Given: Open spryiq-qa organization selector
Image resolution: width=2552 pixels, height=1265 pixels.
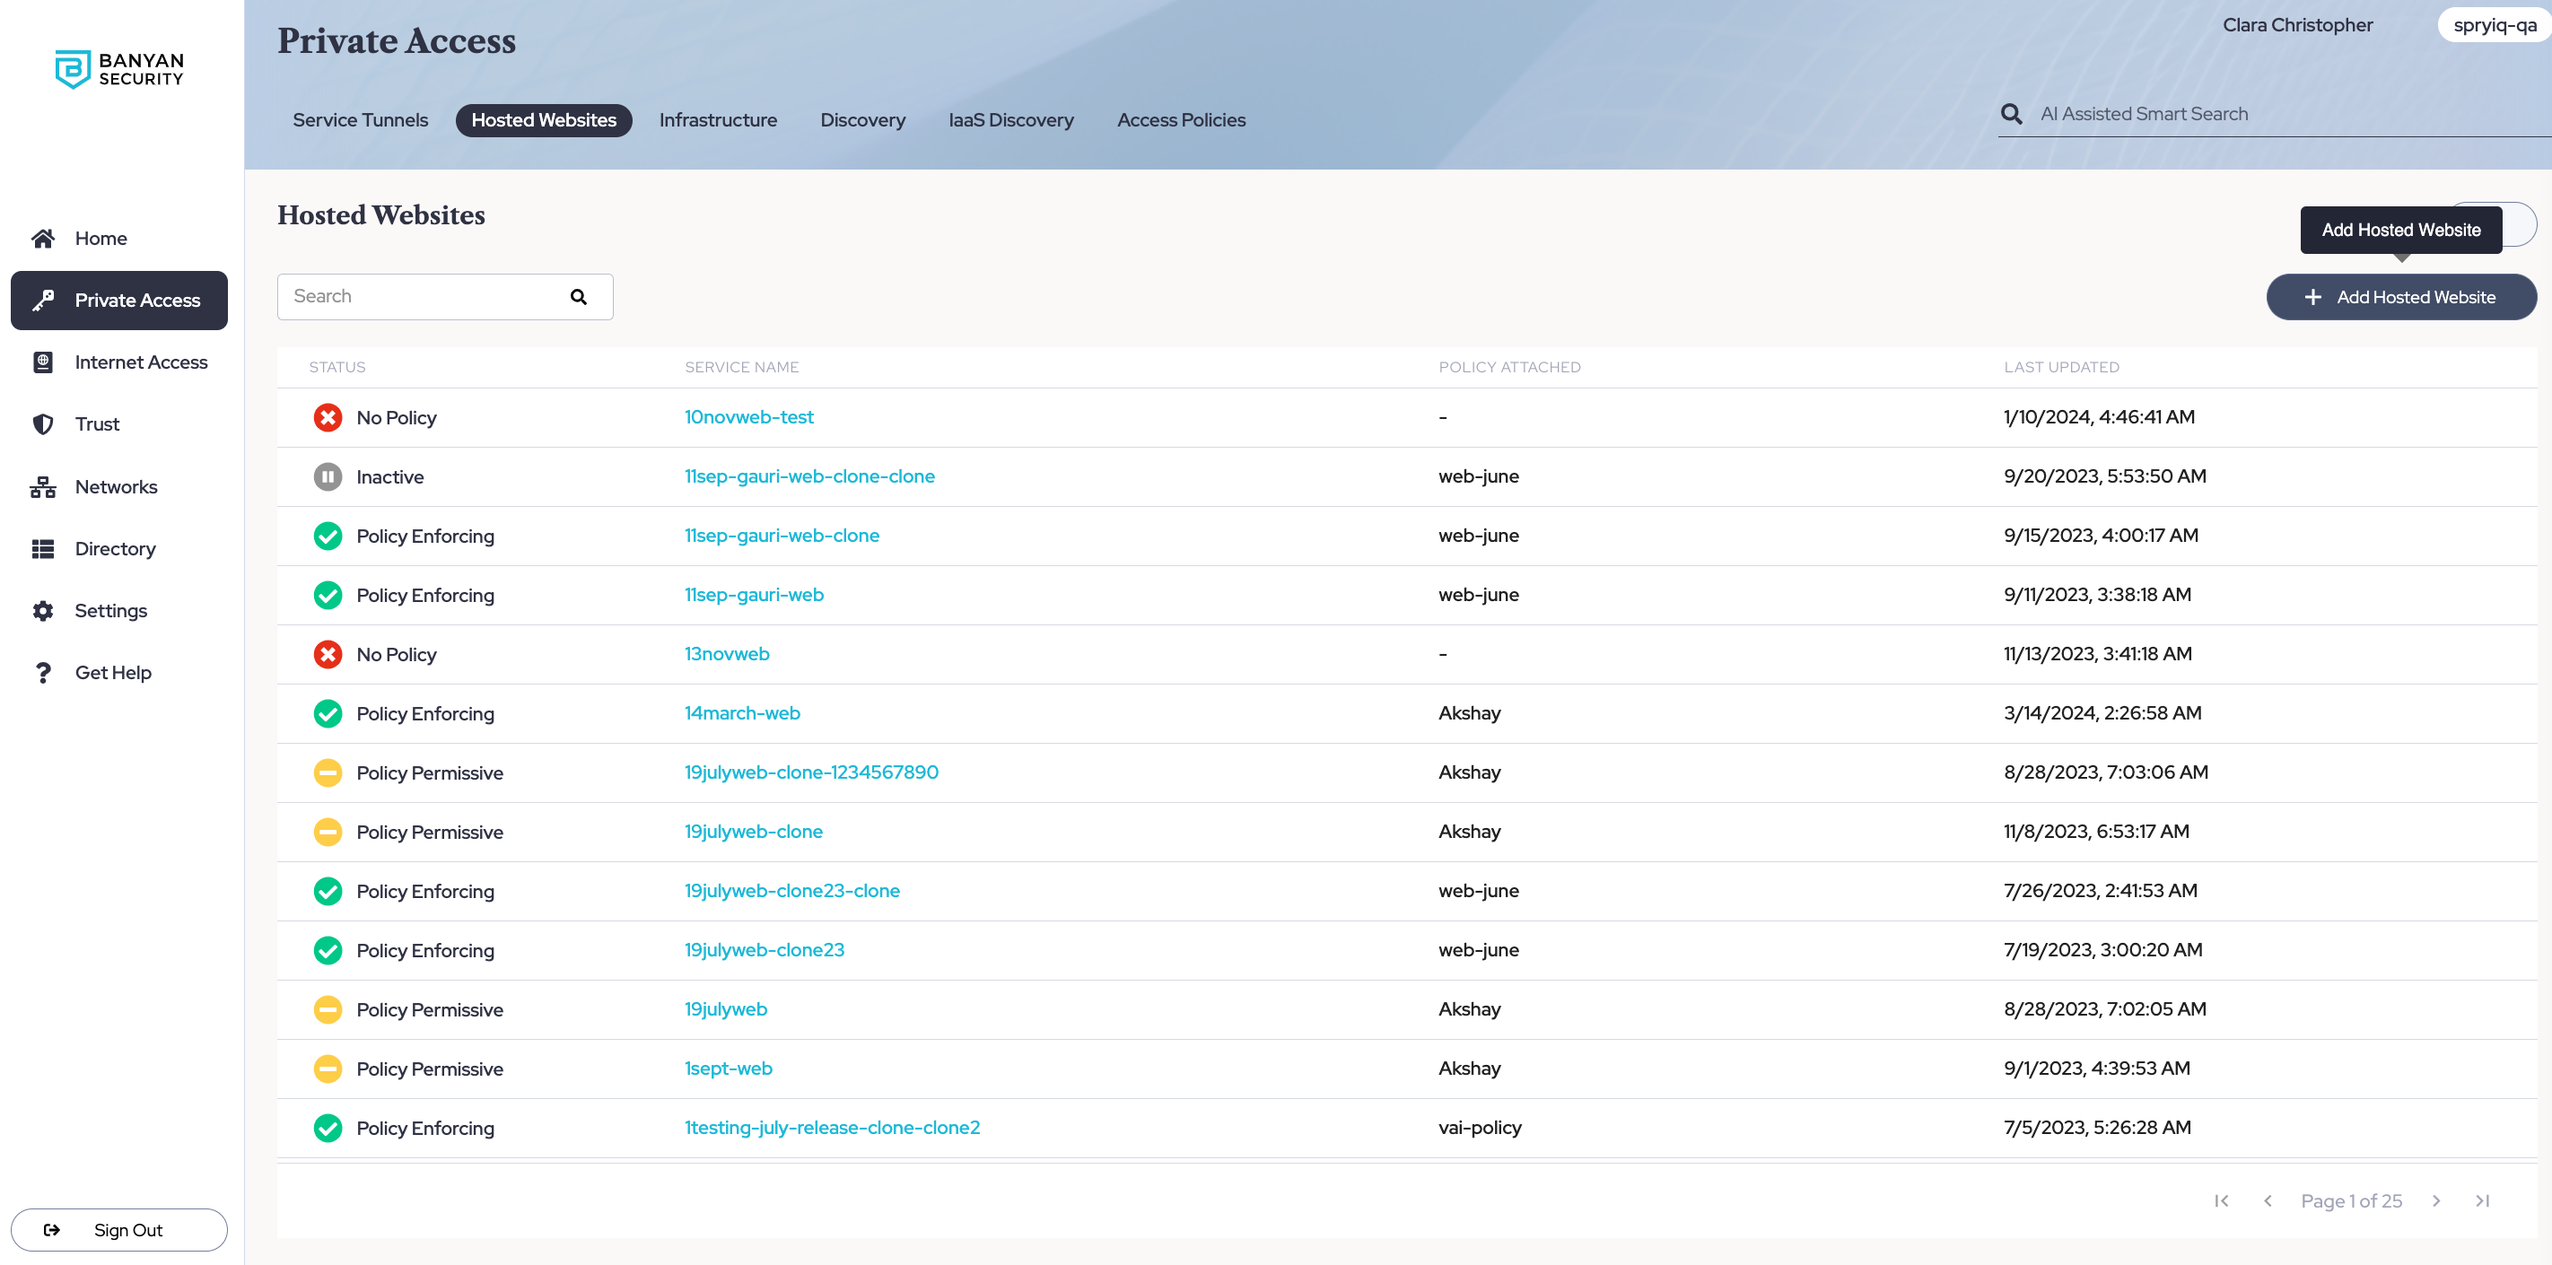Looking at the screenshot, I should pyautogui.click(x=2494, y=25).
